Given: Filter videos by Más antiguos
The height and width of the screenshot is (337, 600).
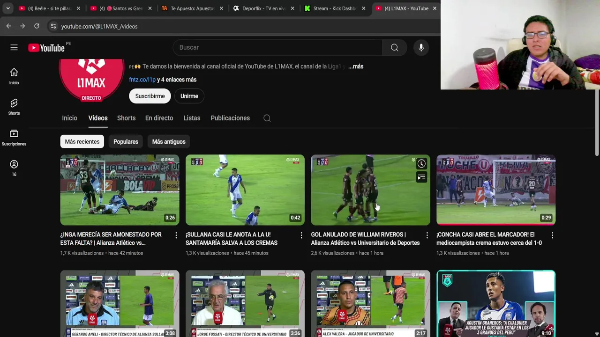Looking at the screenshot, I should coord(169,142).
